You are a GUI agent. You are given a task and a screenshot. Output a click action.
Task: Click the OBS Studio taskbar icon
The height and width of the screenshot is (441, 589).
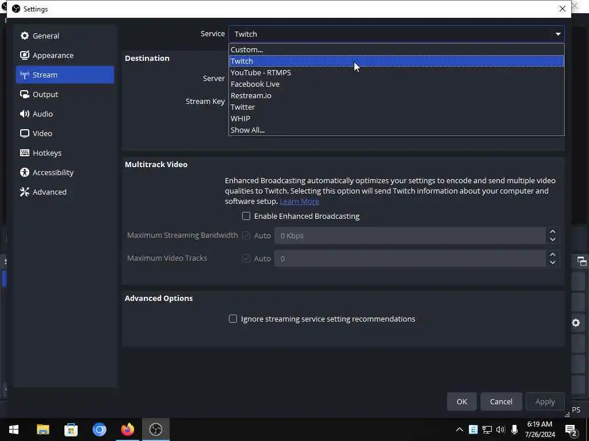pos(155,430)
